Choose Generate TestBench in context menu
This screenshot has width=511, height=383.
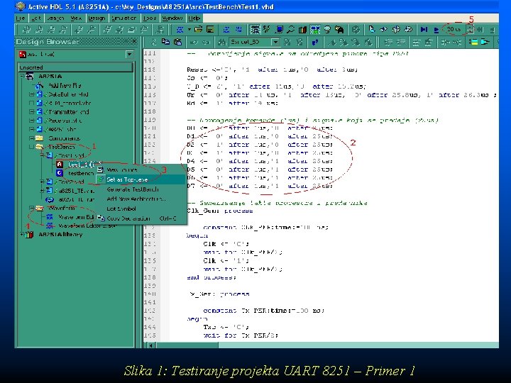(141, 189)
